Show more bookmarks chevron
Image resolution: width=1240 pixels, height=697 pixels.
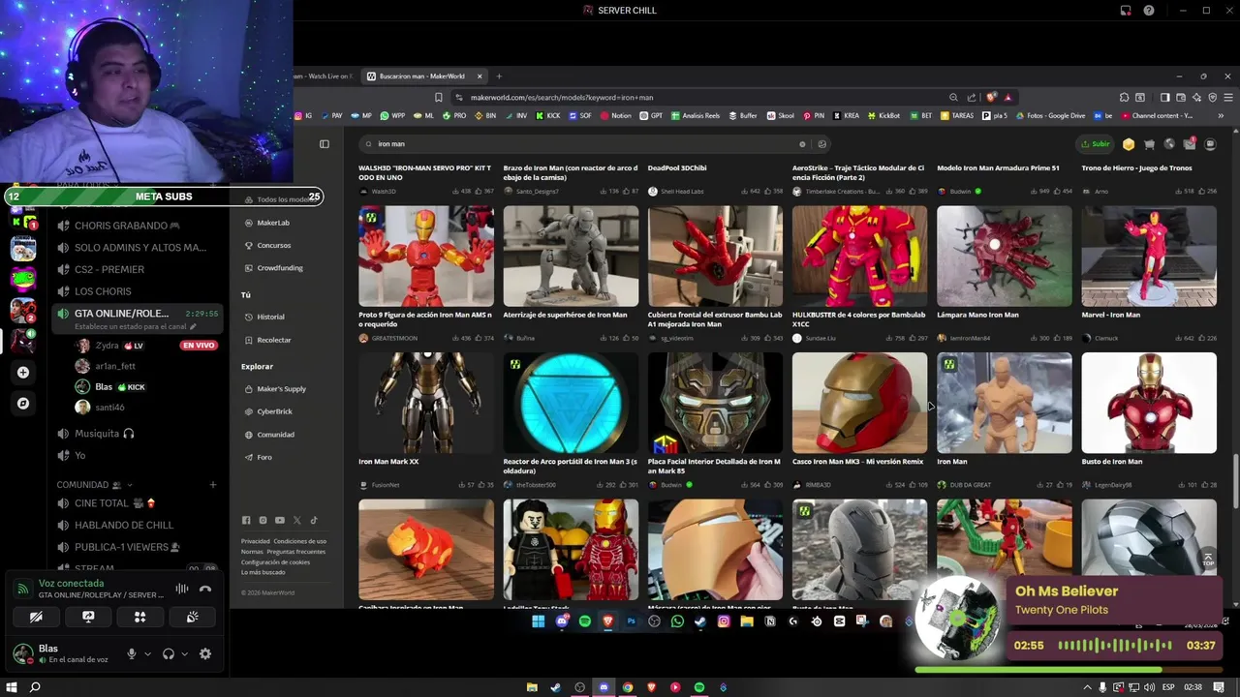1221,116
